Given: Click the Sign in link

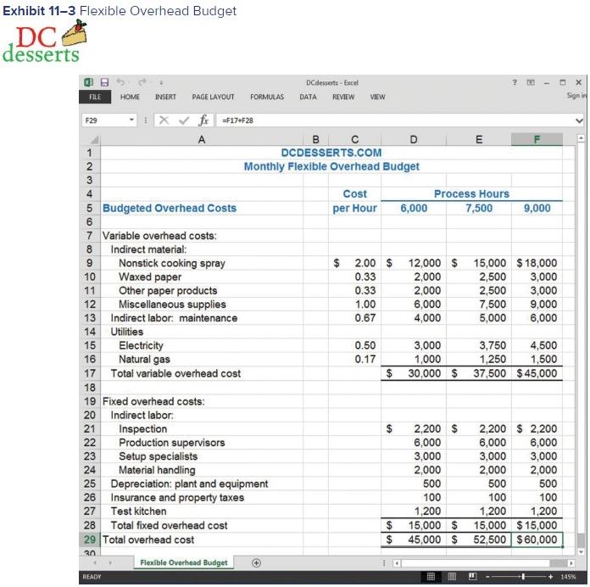Looking at the screenshot, I should tap(576, 96).
